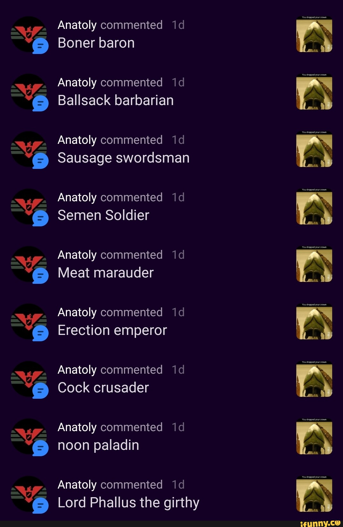Tap avatar beside Lord Phallus the girthy

click(29, 494)
